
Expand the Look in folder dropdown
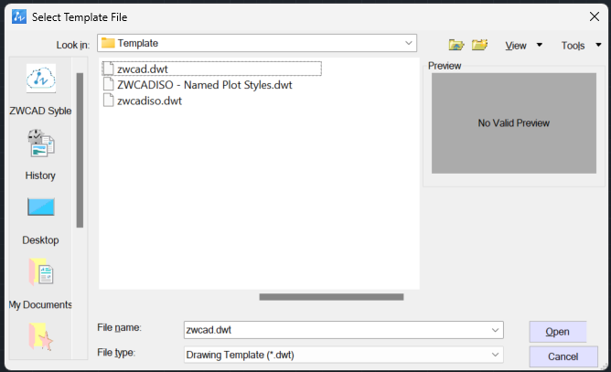point(408,43)
